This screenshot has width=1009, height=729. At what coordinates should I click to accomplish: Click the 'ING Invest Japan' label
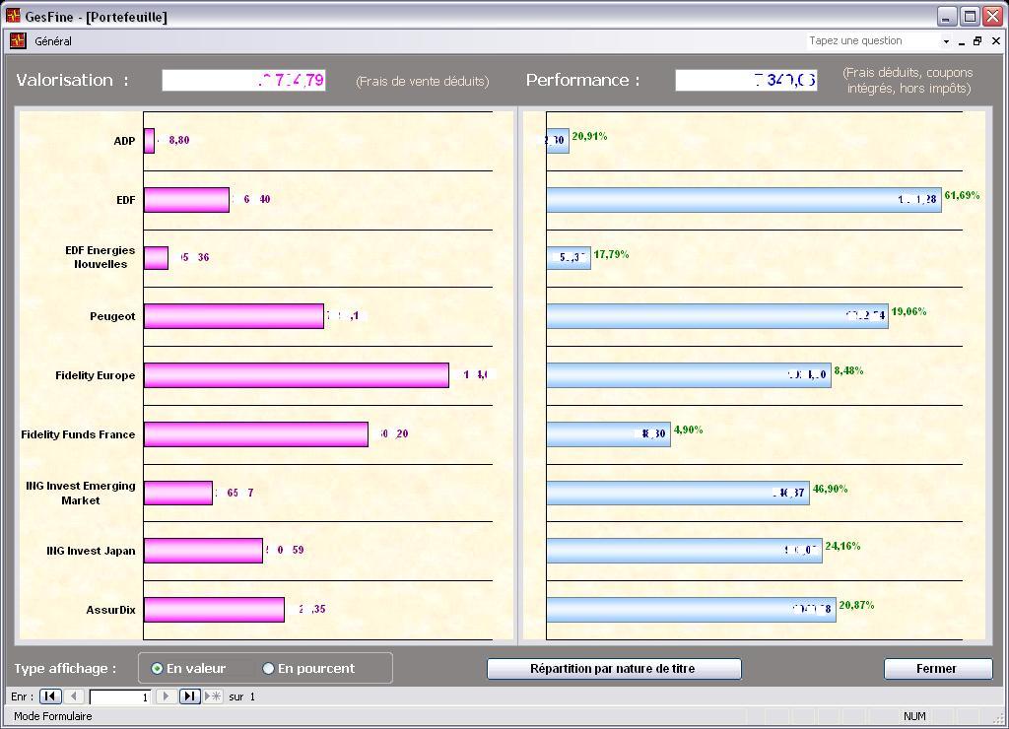[x=91, y=551]
